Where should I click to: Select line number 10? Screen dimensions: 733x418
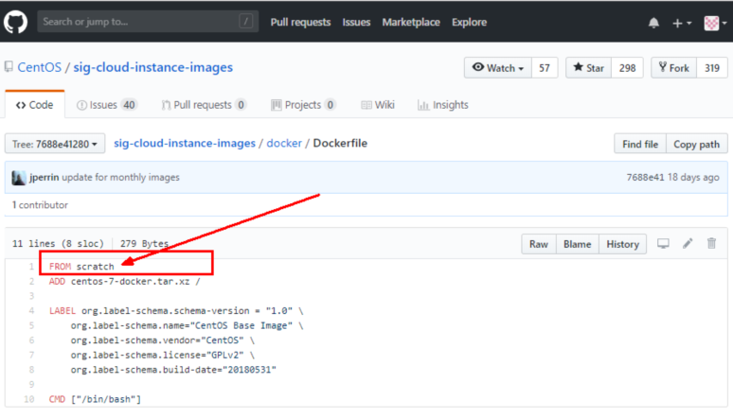(x=29, y=399)
